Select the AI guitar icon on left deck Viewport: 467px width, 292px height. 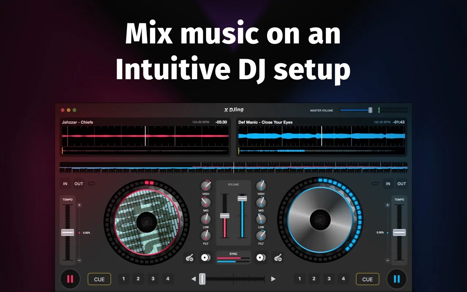[189, 257]
